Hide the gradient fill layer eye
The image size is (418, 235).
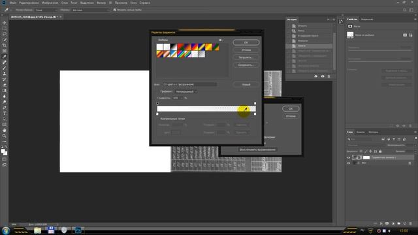point(348,158)
